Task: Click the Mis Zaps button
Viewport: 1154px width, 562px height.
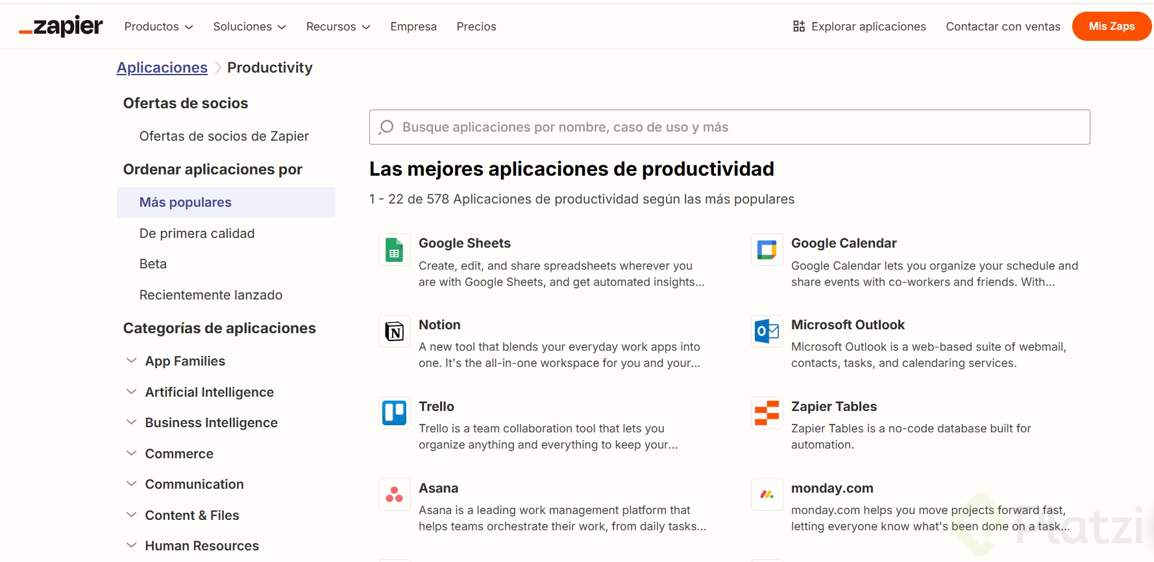Action: (x=1111, y=27)
